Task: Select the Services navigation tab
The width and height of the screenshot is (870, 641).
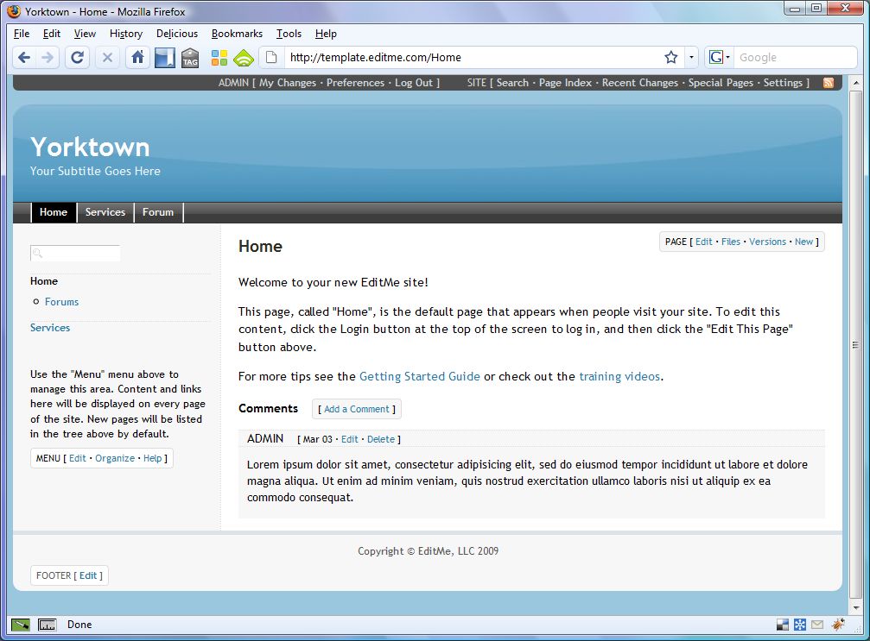Action: point(105,212)
